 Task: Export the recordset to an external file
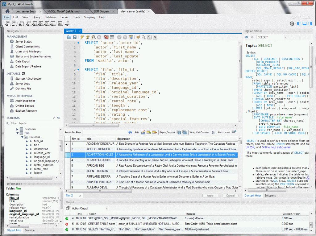(179, 132)
